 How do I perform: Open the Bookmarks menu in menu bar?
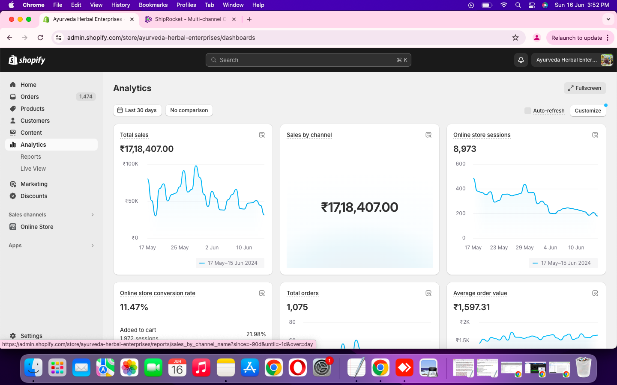[153, 5]
